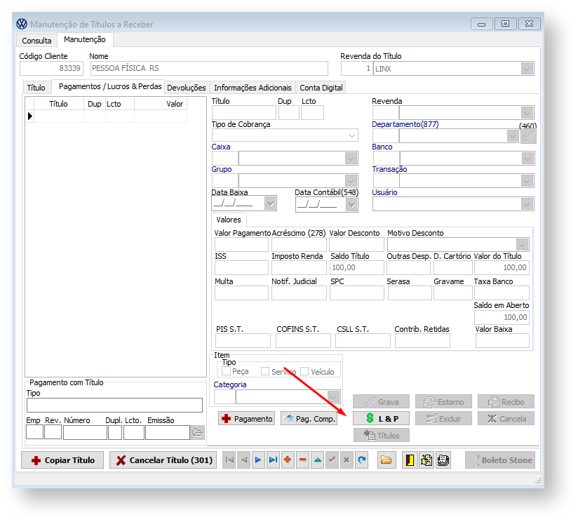Expand the Usuário dropdown
578x522 pixels.
point(527,204)
